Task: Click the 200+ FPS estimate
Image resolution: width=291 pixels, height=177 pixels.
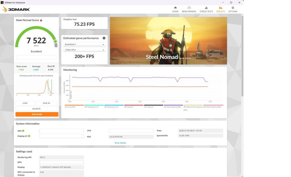Action: point(84,57)
